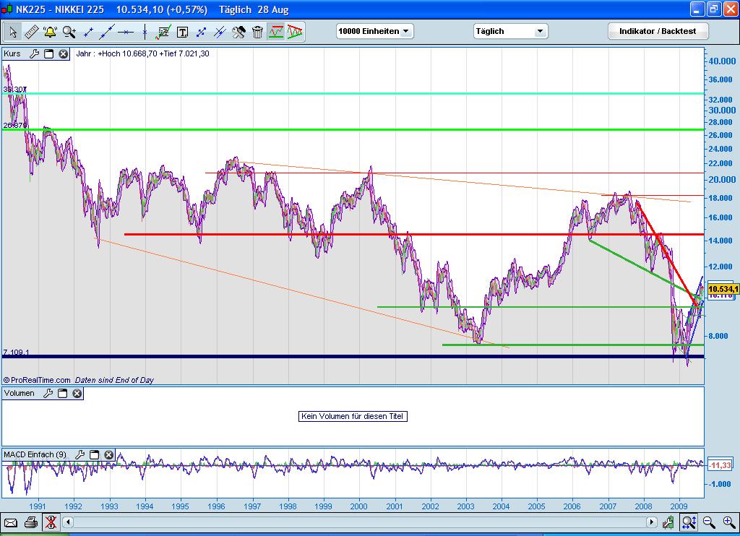
Task: Open the drawing settings wrench icon
Action: pyautogui.click(x=239, y=32)
